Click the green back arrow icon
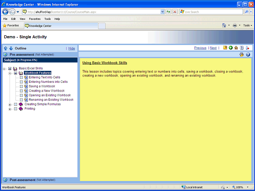Screen dimensions: 255x191 coord(231,48)
